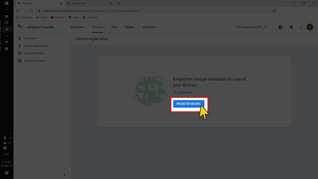
Task: Reload the page with the refresh icon
Action: coord(31,11)
